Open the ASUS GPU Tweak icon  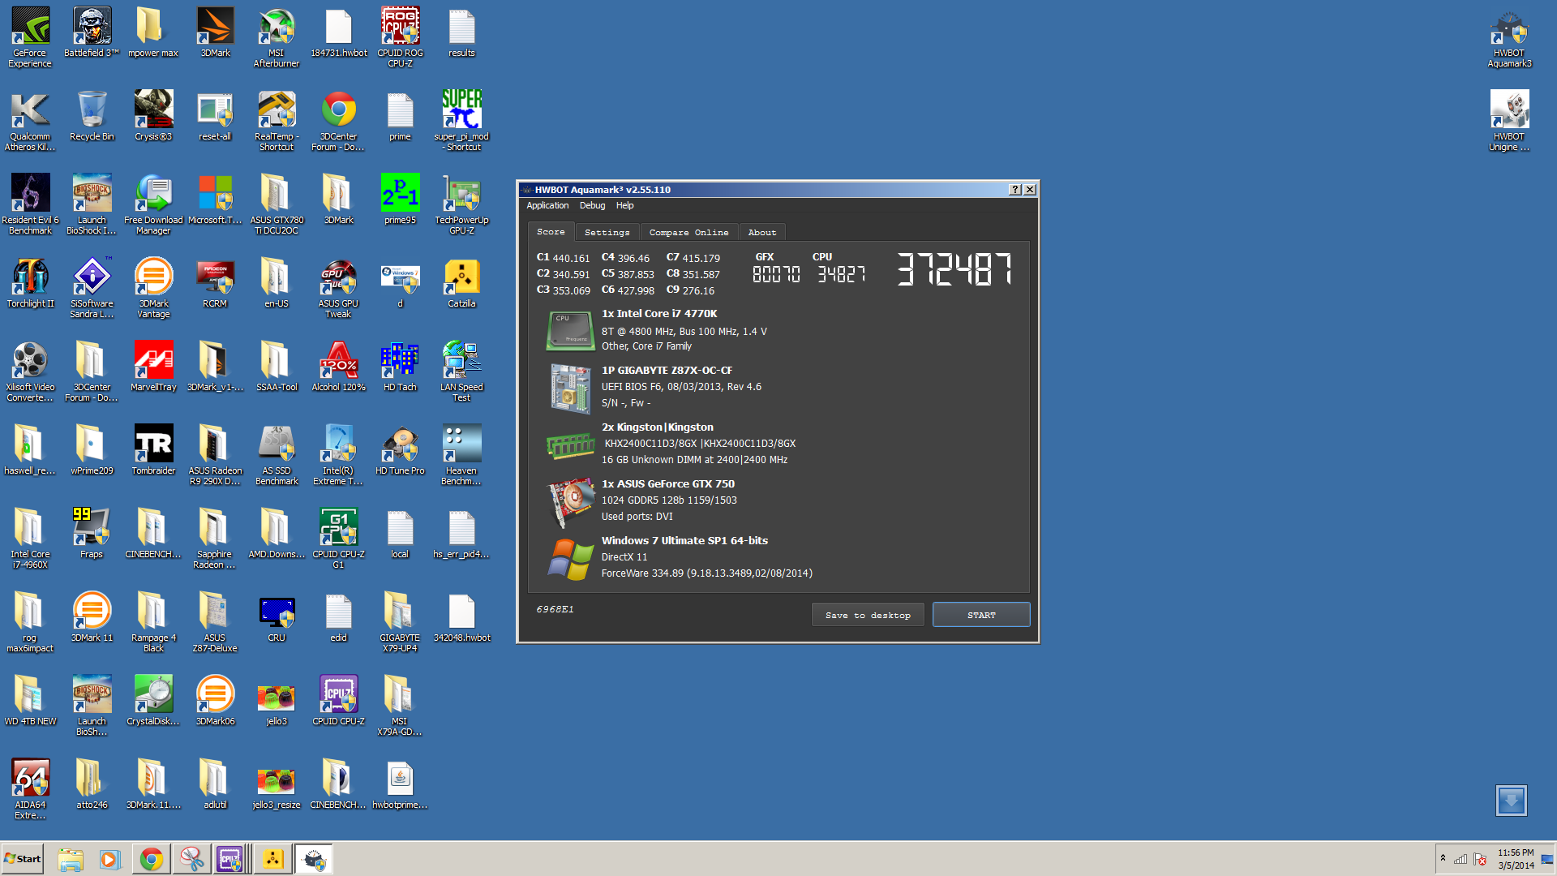[338, 287]
